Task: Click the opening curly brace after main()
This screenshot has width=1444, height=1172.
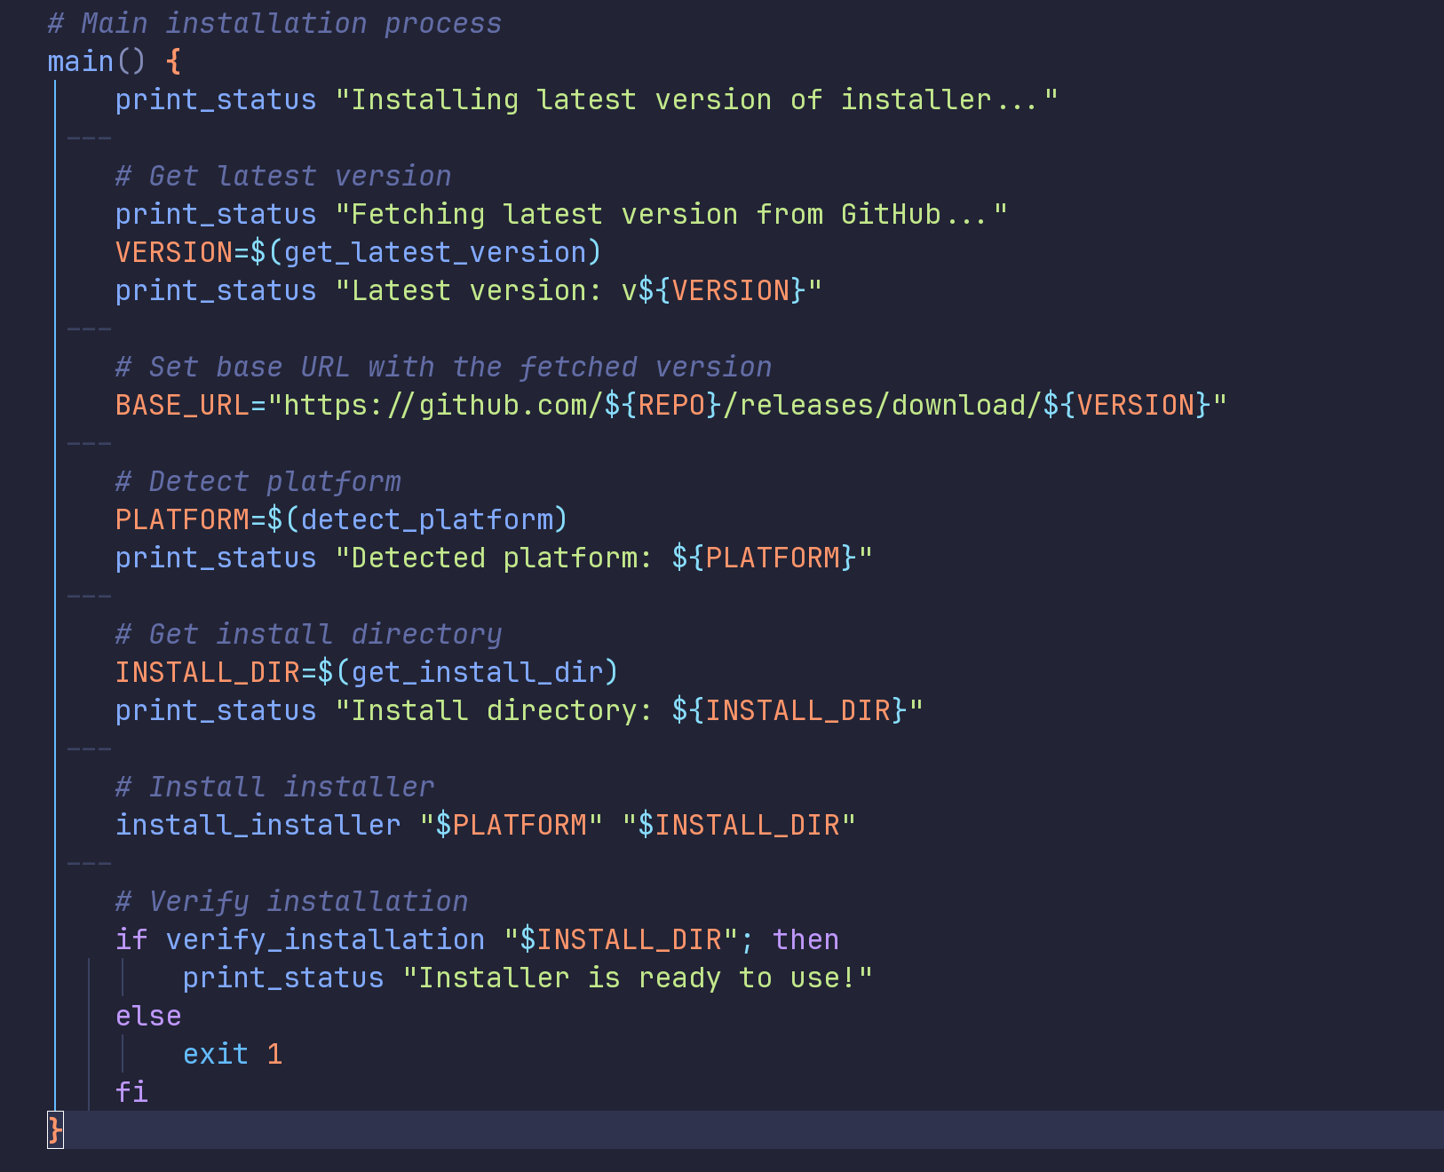Action: [x=173, y=61]
